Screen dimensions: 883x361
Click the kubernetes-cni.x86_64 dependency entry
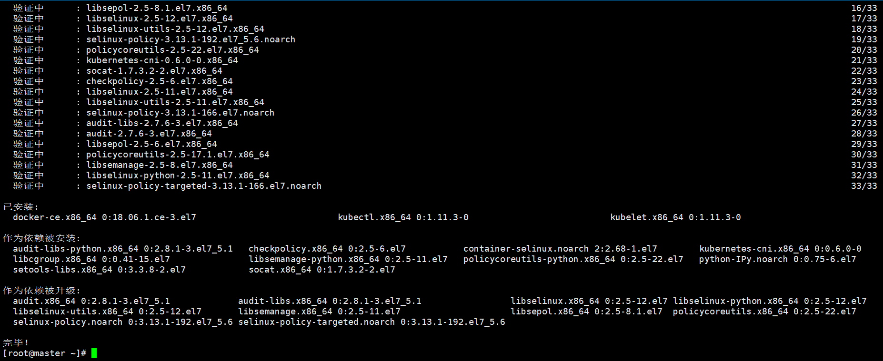[780, 249]
